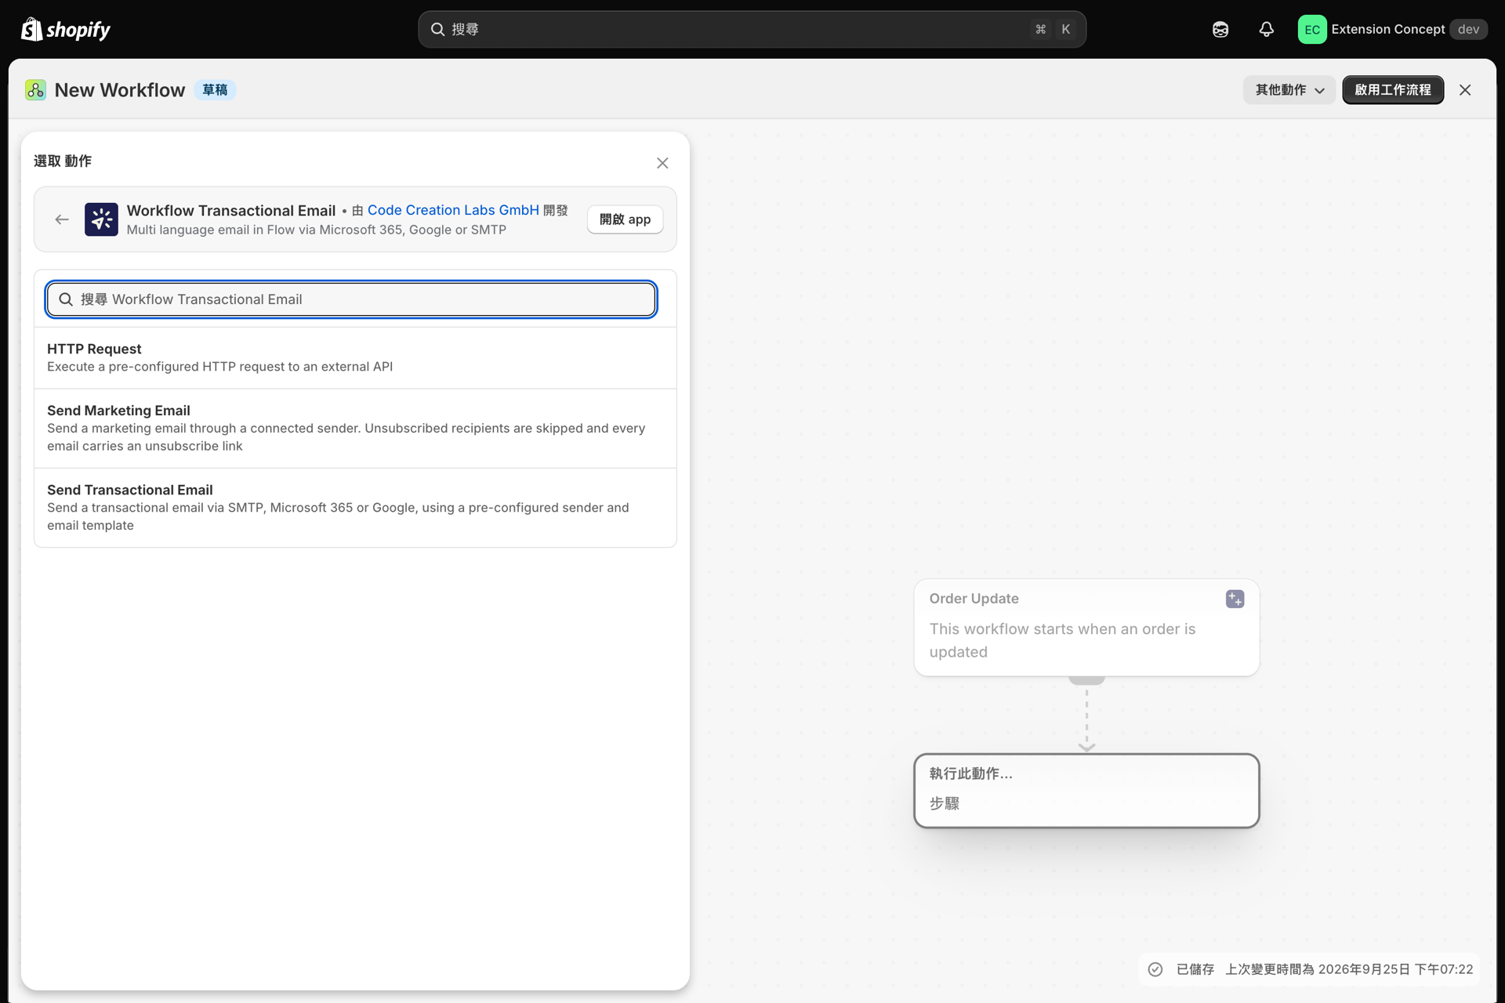The width and height of the screenshot is (1505, 1003).
Task: Click the Multi language email description
Action: [x=316, y=230]
